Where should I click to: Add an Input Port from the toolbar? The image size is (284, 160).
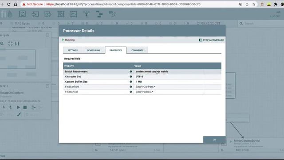[x=35, y=14]
